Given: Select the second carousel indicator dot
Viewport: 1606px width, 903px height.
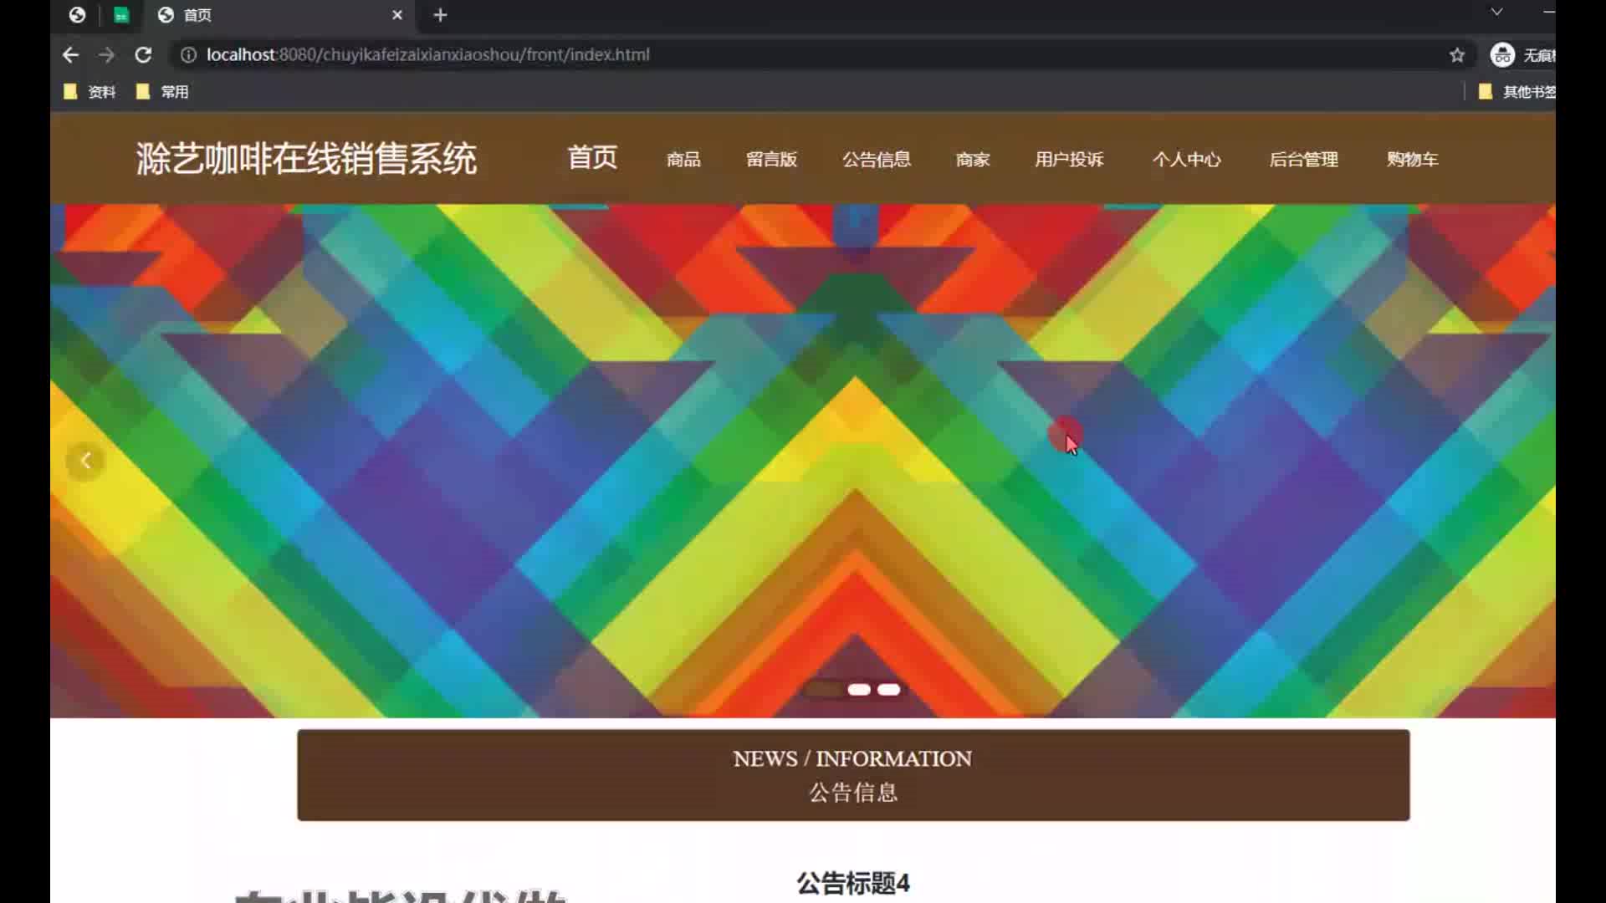Looking at the screenshot, I should pyautogui.click(x=859, y=690).
